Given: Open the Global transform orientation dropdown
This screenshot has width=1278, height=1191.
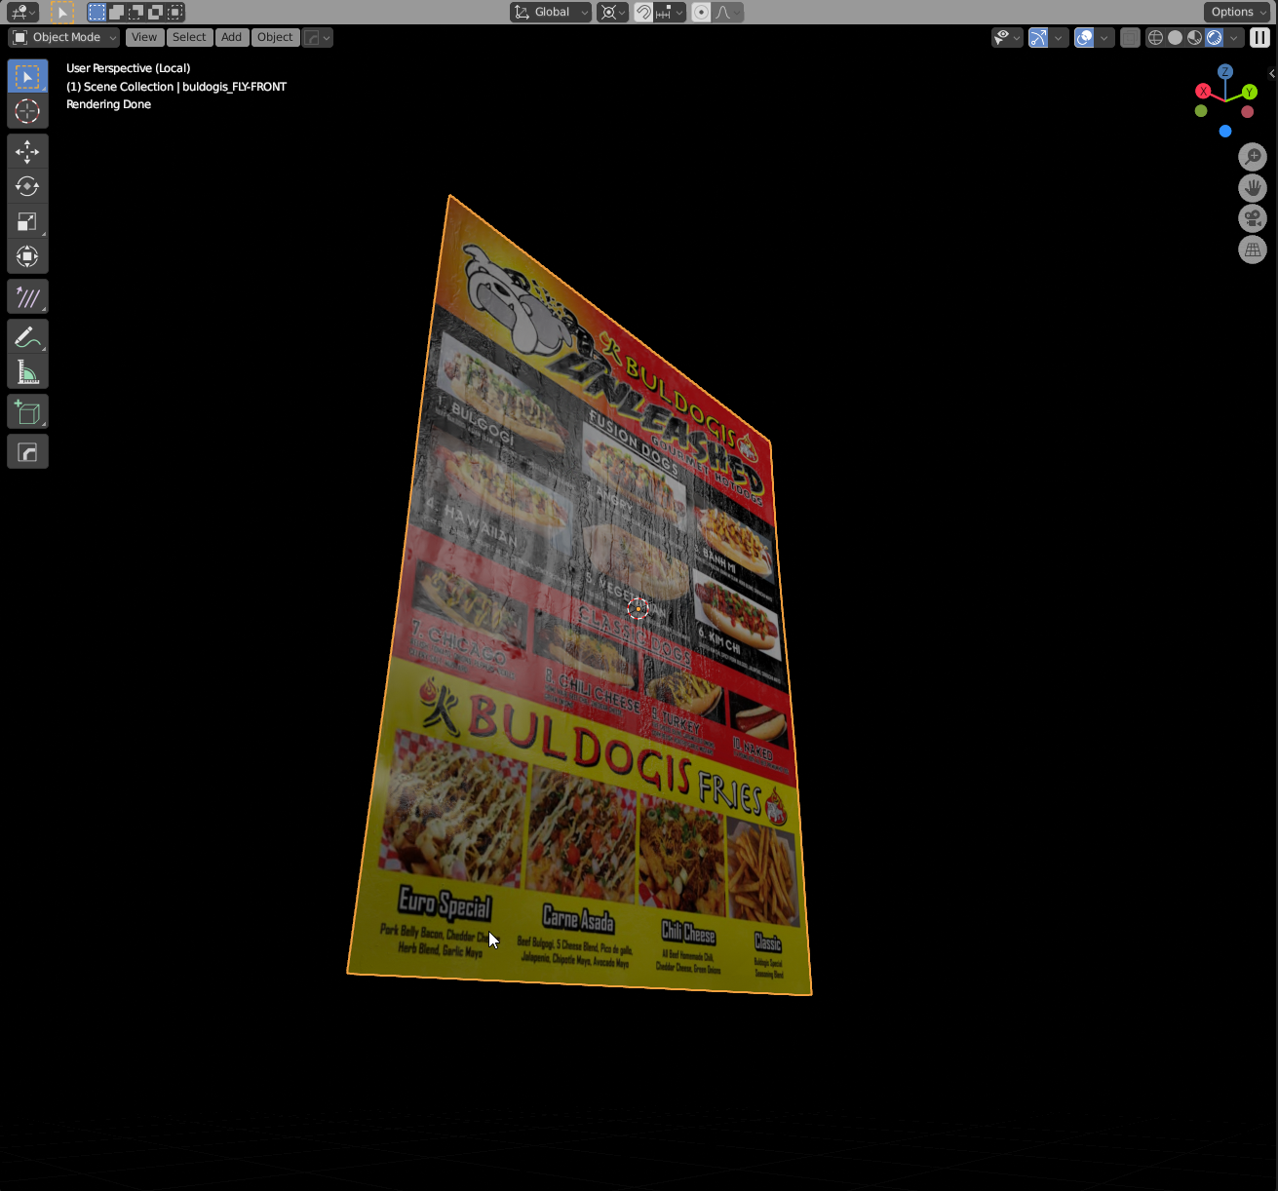Looking at the screenshot, I should pos(551,13).
